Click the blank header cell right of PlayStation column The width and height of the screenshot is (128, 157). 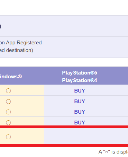[121, 76]
